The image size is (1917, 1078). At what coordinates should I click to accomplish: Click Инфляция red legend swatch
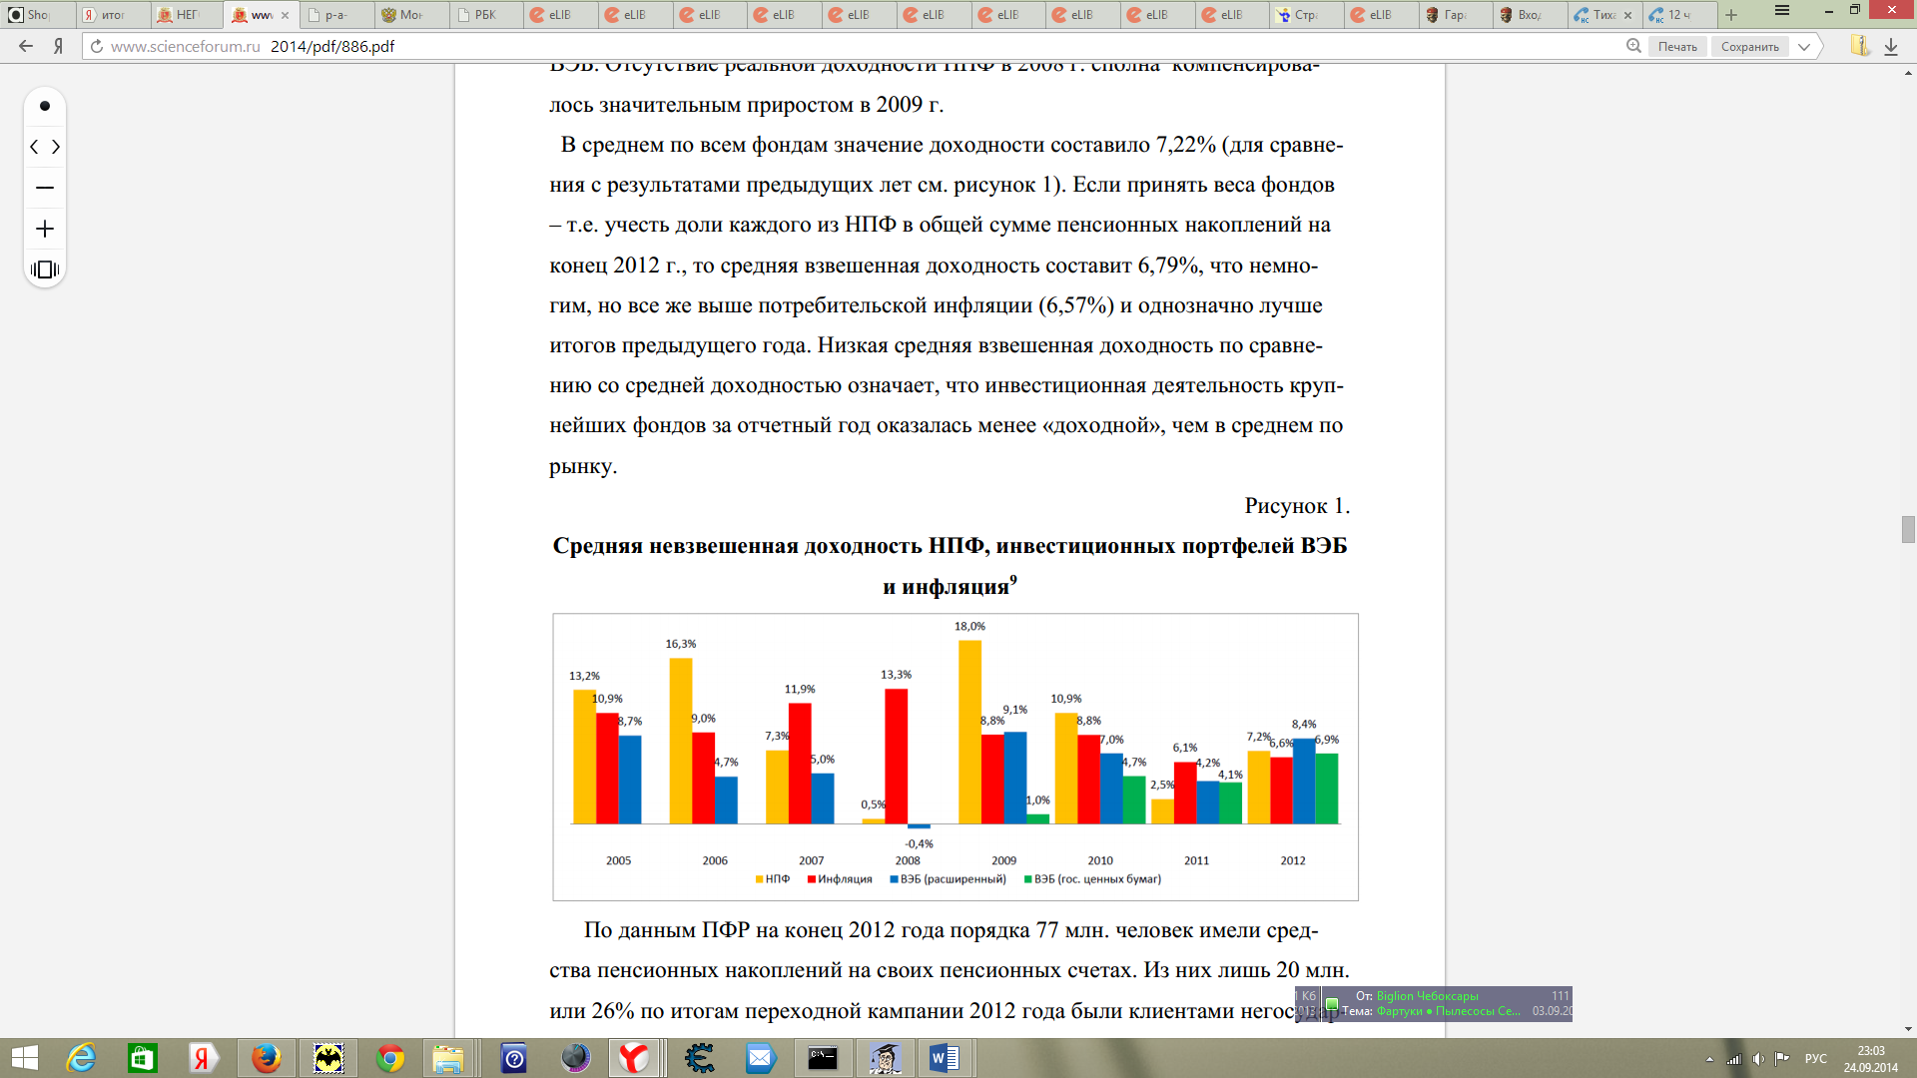coord(812,879)
